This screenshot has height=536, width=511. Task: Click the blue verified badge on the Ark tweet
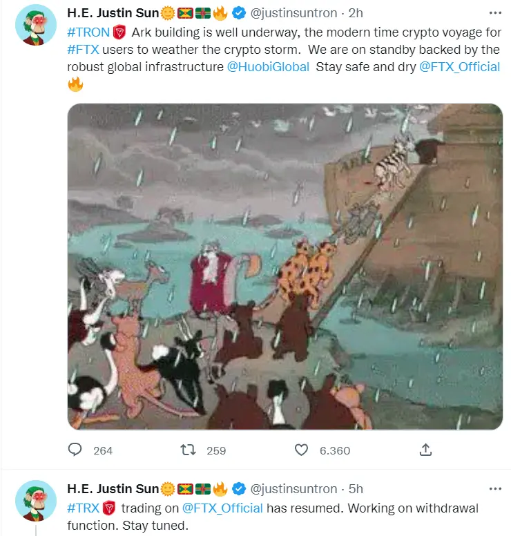point(238,13)
